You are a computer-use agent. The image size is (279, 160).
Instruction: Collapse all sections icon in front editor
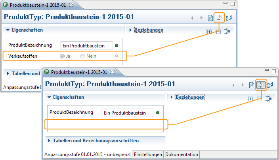[260, 99]
